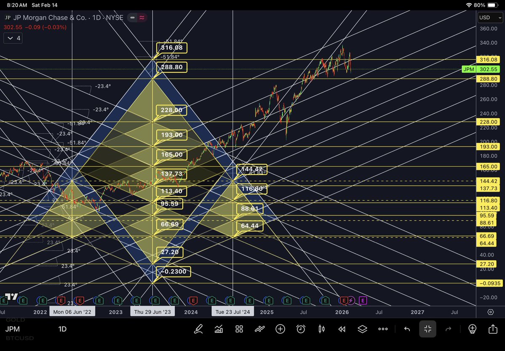Screen dimensions: 505x351
Task: Tap JP Morgan Chase & Co. title
Action: coord(50,18)
